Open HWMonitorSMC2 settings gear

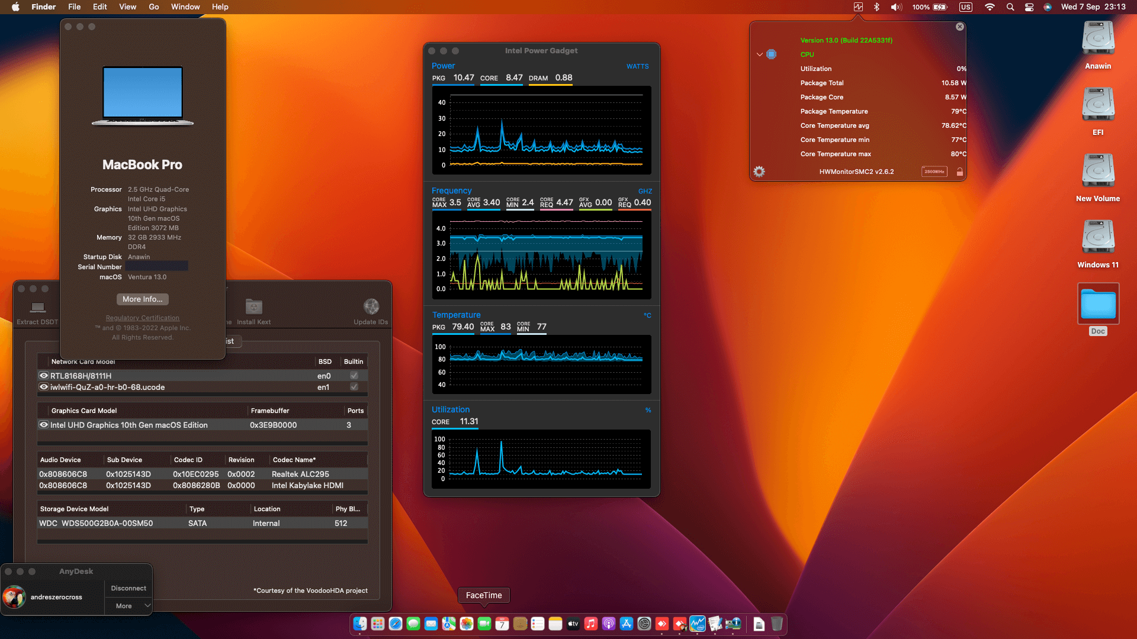[x=759, y=172]
